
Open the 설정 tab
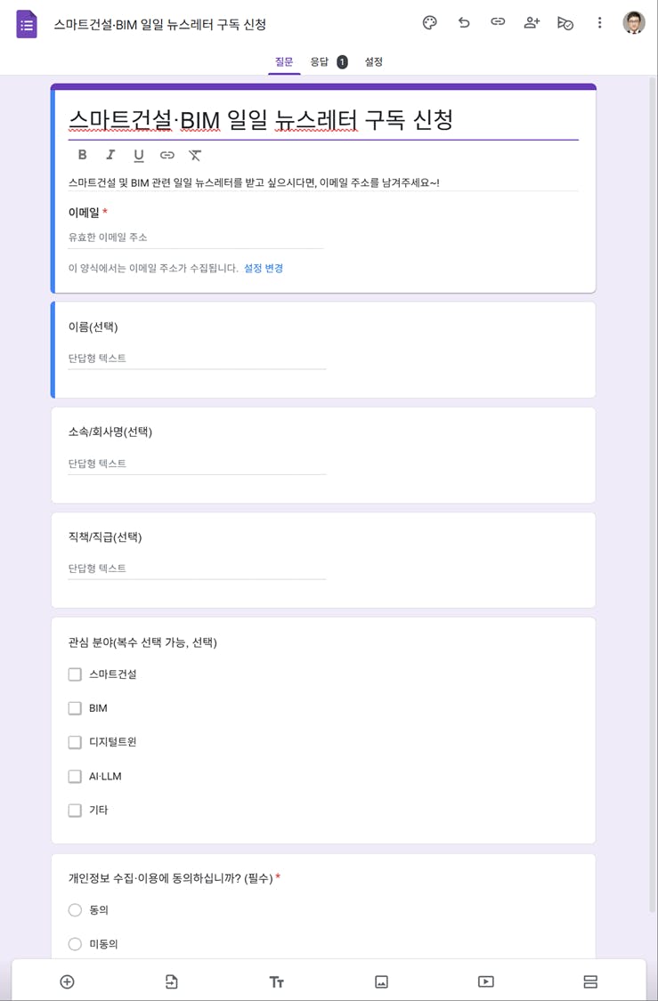pyautogui.click(x=374, y=62)
